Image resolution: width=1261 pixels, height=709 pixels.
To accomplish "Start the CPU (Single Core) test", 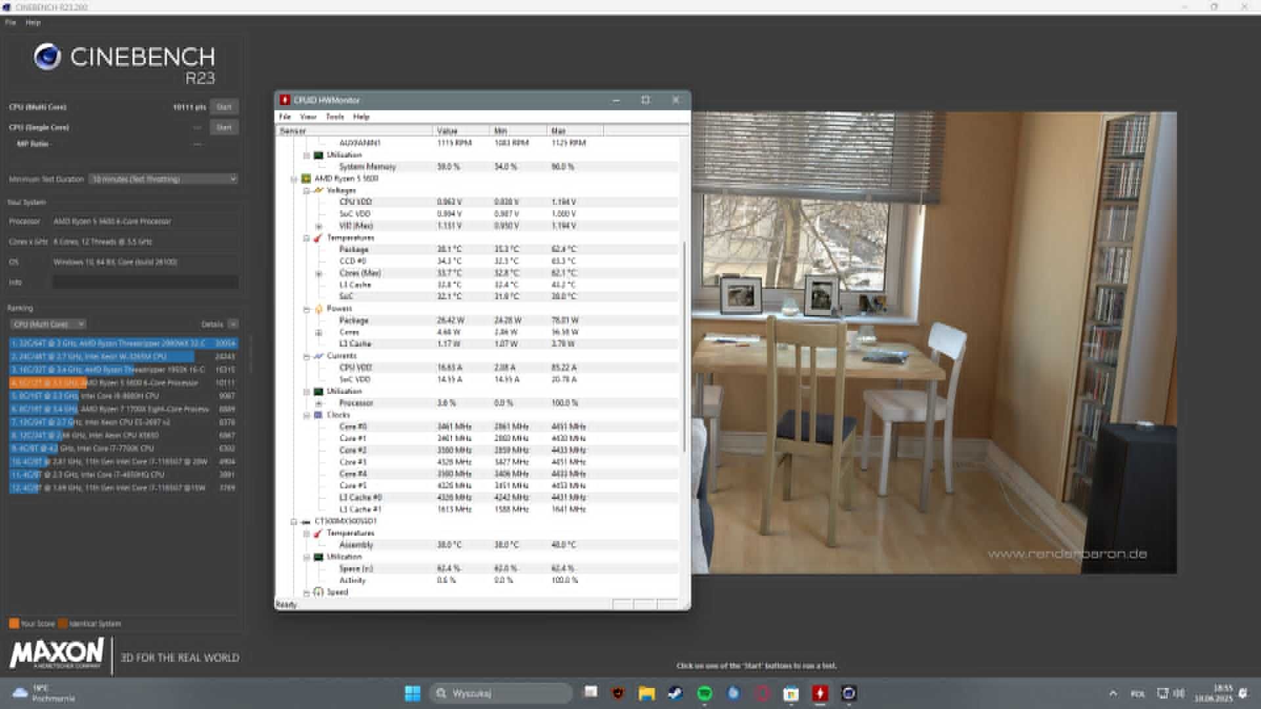I will (x=224, y=127).
